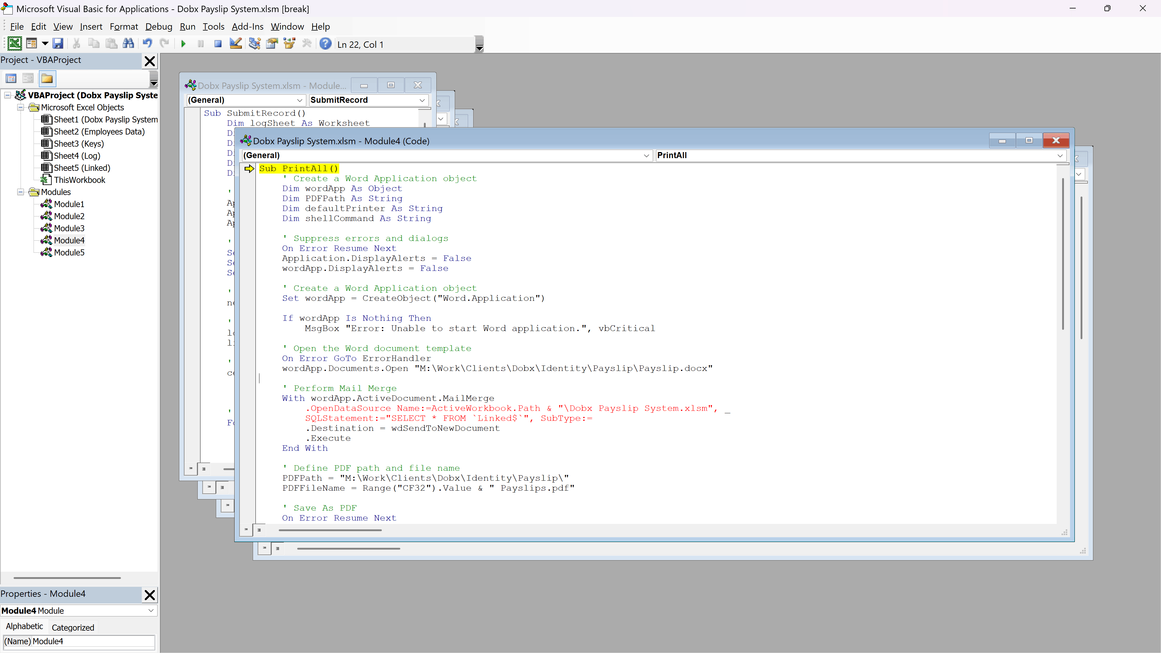
Task: Click View Code in the Project pane
Action: click(x=11, y=78)
